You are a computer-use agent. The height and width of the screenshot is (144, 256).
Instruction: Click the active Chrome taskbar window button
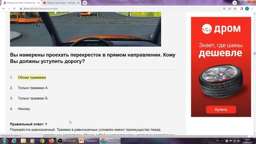point(110,141)
